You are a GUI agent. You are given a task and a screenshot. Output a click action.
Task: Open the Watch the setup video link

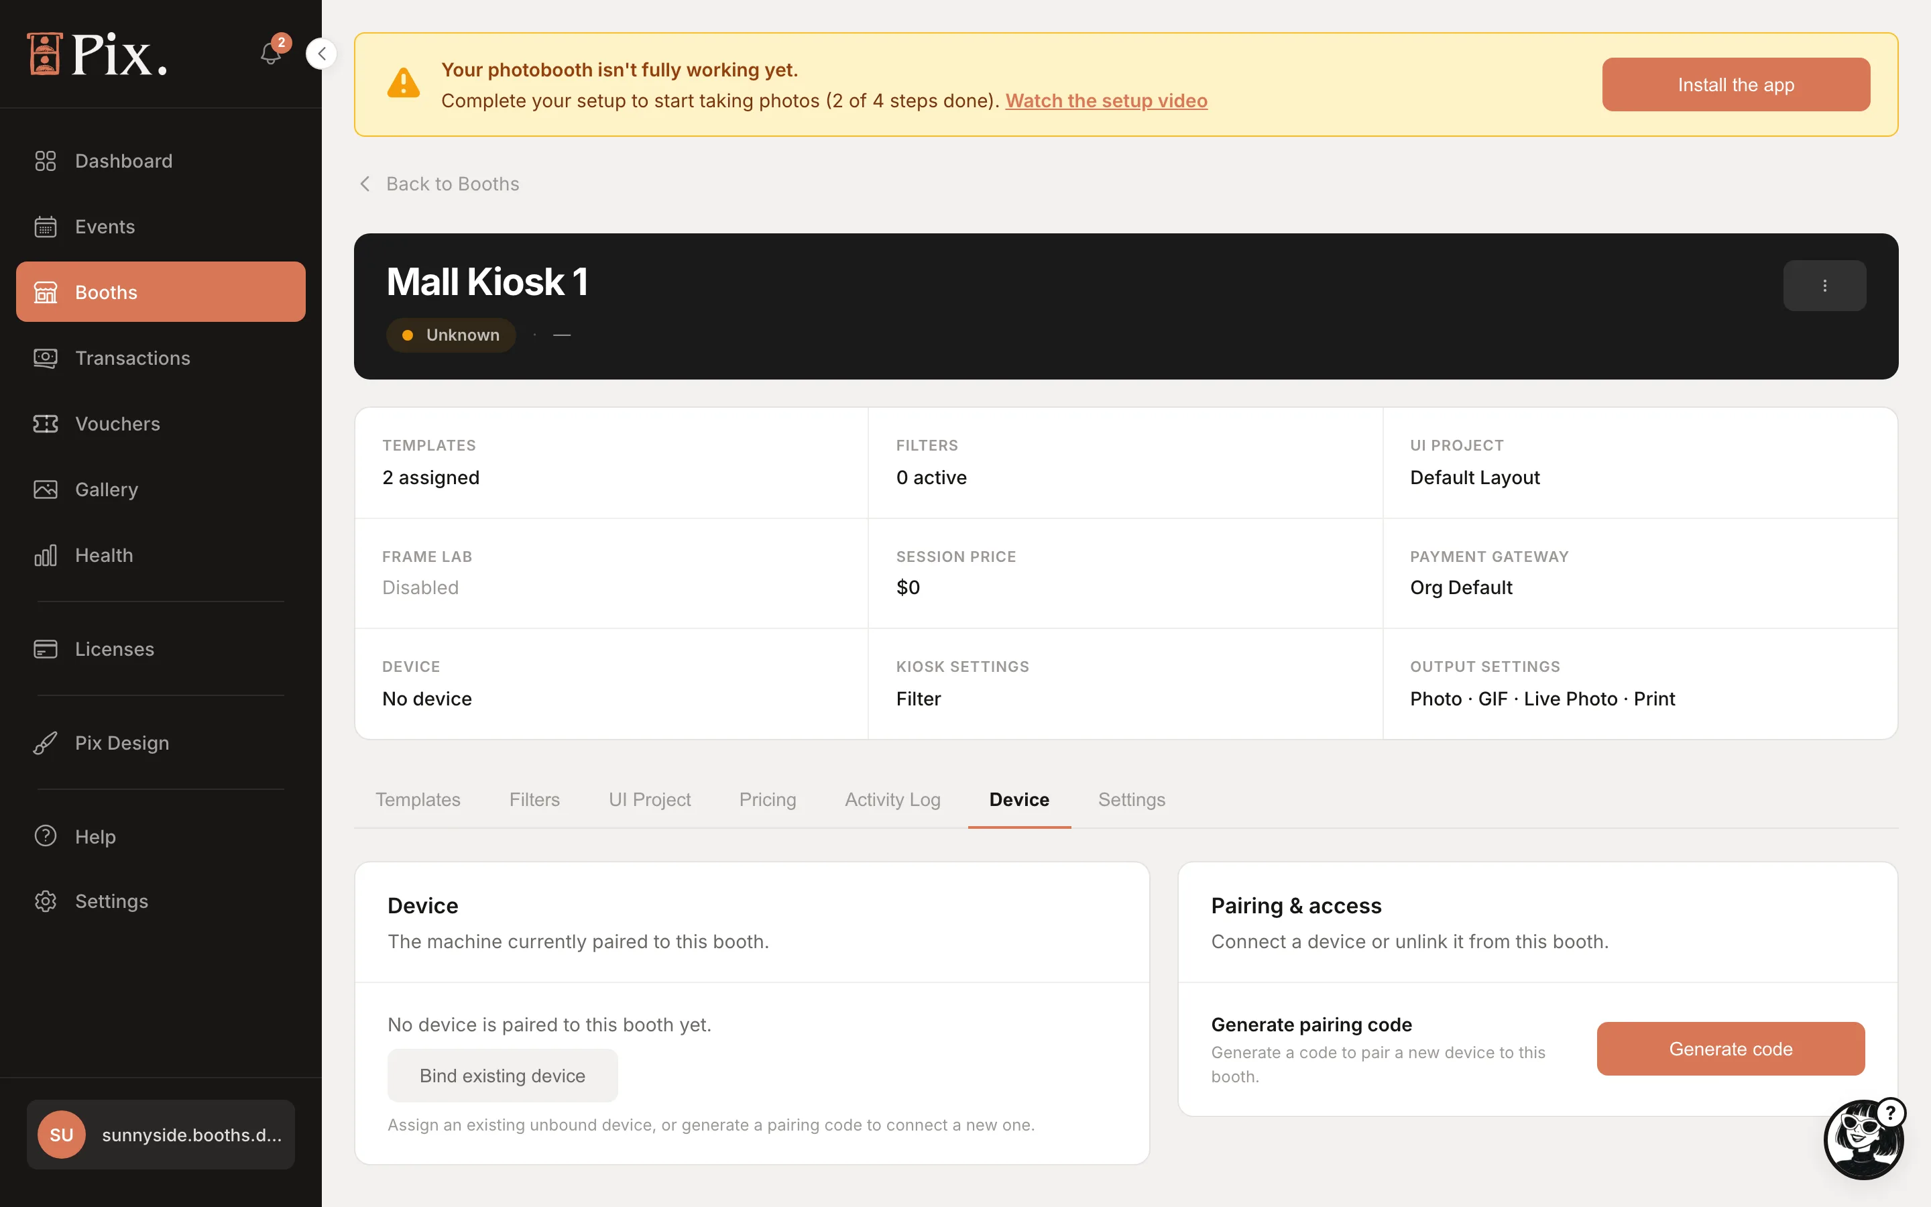coord(1106,101)
